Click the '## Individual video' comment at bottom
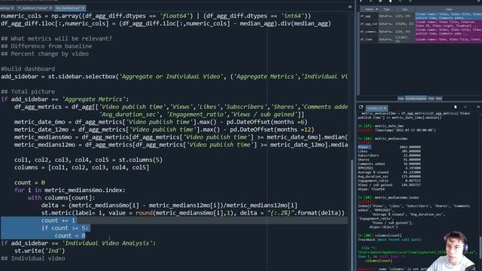Screen dimensions: 482x271 [x=33, y=258]
